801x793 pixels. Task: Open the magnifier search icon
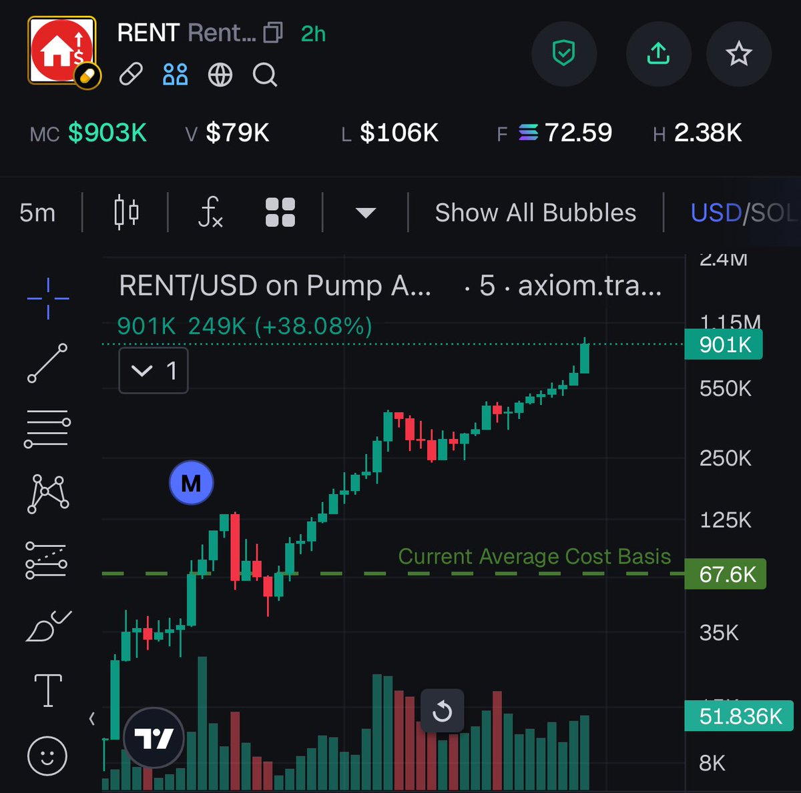pos(265,75)
